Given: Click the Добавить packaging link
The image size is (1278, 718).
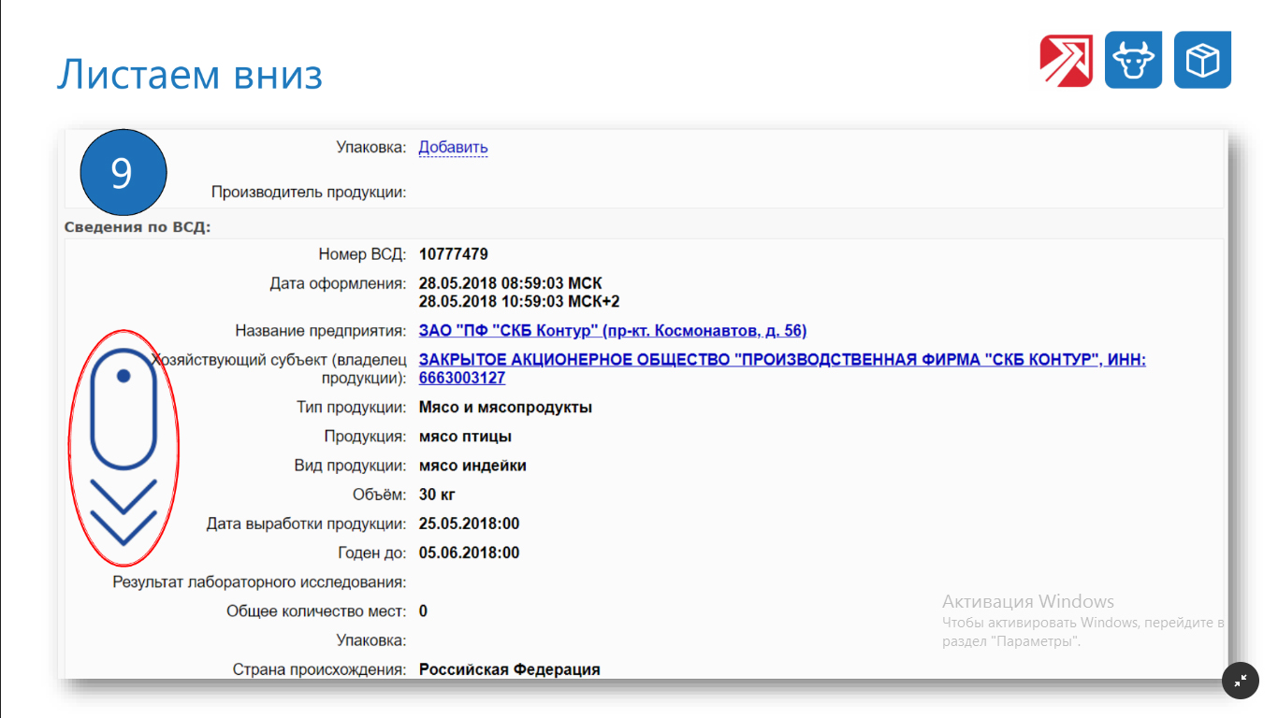Looking at the screenshot, I should point(453,147).
